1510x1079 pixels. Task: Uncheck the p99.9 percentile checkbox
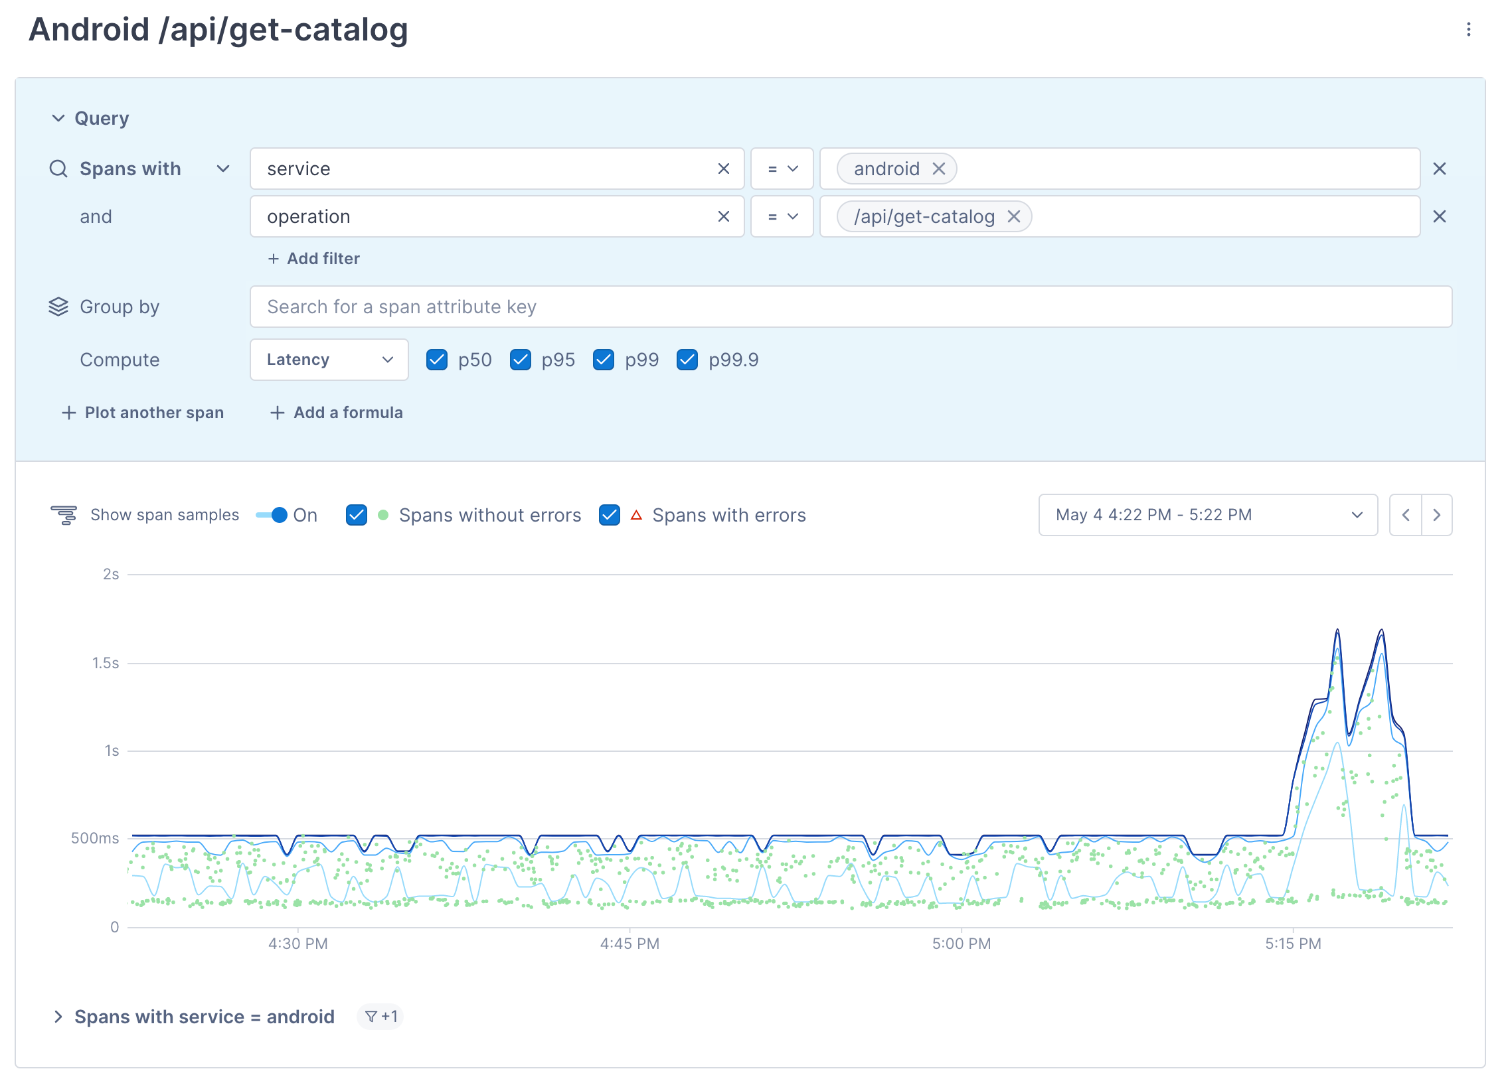coord(687,360)
